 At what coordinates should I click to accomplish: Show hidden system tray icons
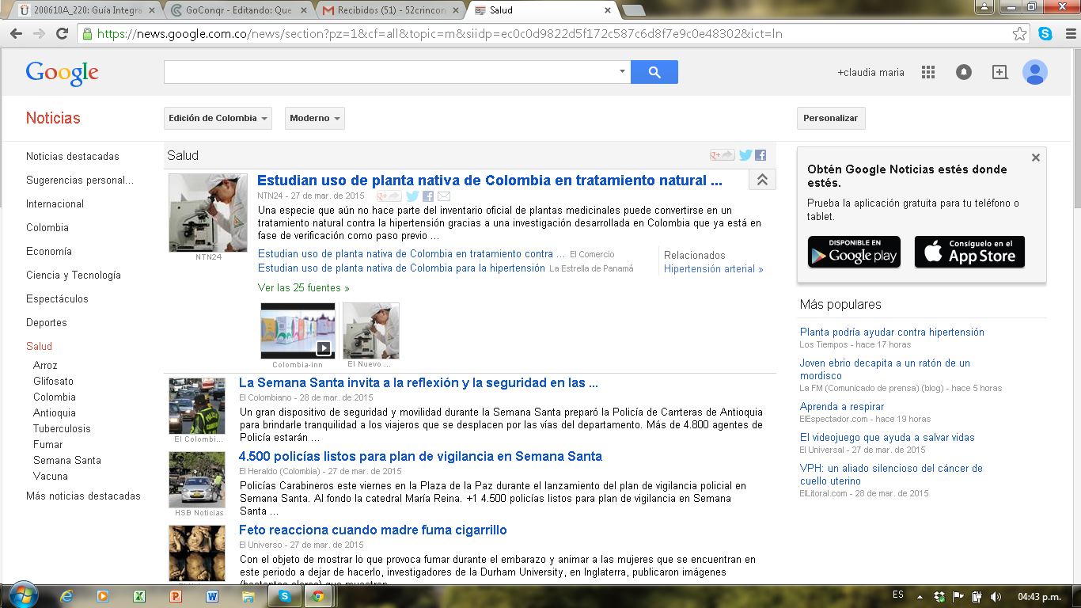pyautogui.click(x=919, y=596)
